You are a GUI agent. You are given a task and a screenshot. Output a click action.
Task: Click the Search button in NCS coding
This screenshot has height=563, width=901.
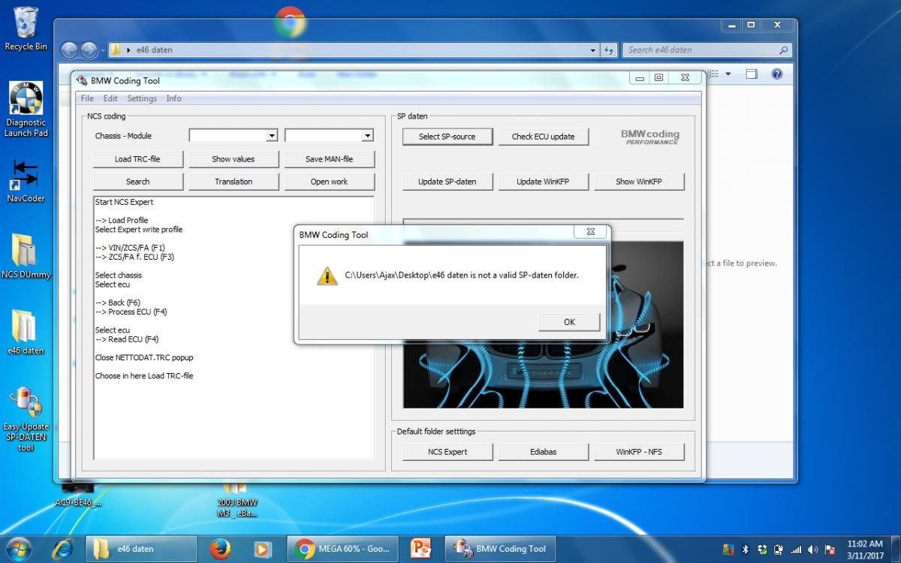138,182
